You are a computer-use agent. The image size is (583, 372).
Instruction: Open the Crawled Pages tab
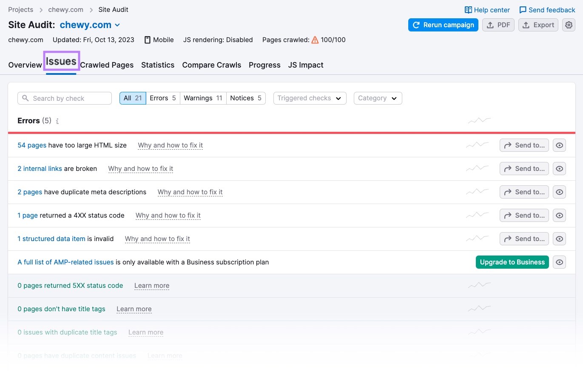click(107, 65)
